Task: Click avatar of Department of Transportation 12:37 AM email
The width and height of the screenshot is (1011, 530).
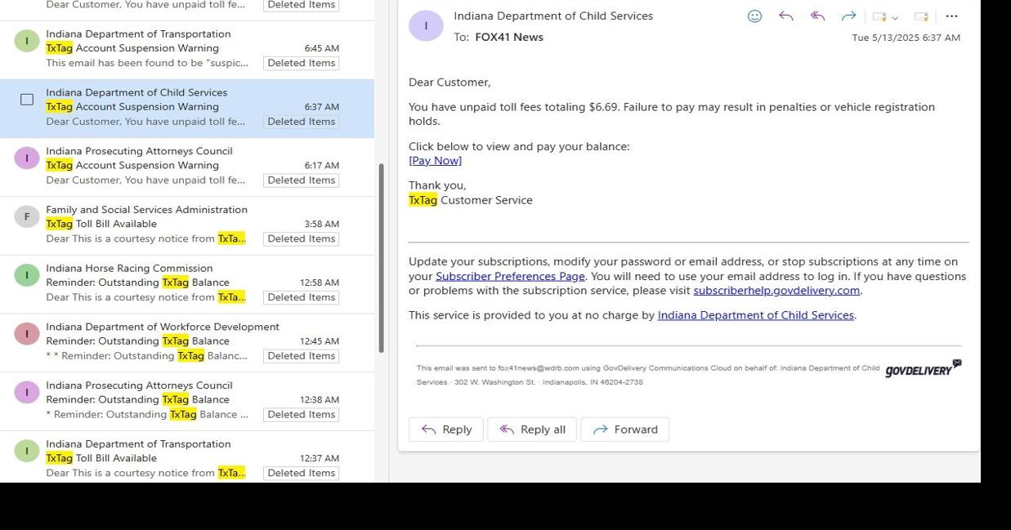Action: [x=27, y=451]
